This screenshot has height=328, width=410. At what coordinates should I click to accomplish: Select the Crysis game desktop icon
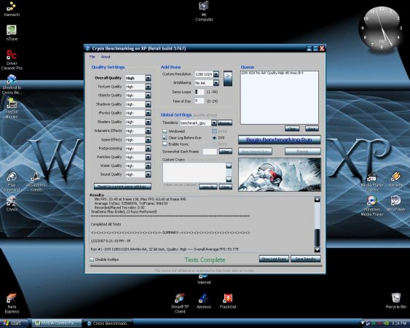click(12, 203)
